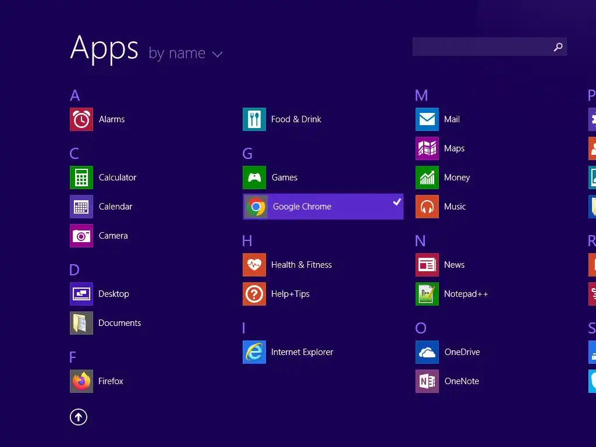The image size is (596, 447).
Task: Click the 'Food & Drink' label
Action: pyautogui.click(x=296, y=119)
